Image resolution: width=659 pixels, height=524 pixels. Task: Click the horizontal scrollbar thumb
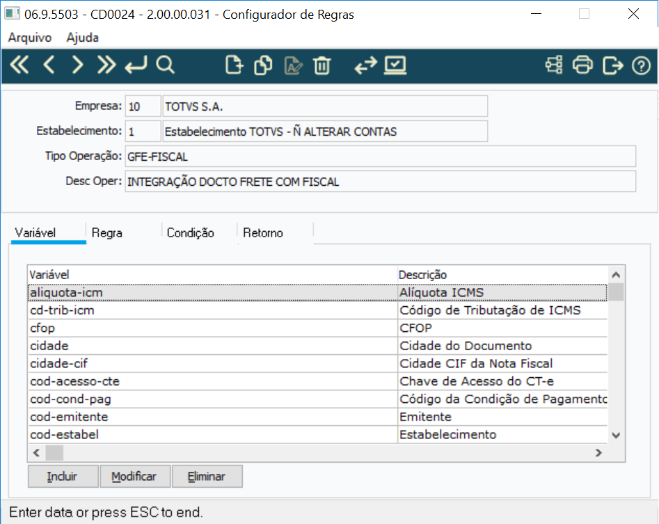pos(54,452)
